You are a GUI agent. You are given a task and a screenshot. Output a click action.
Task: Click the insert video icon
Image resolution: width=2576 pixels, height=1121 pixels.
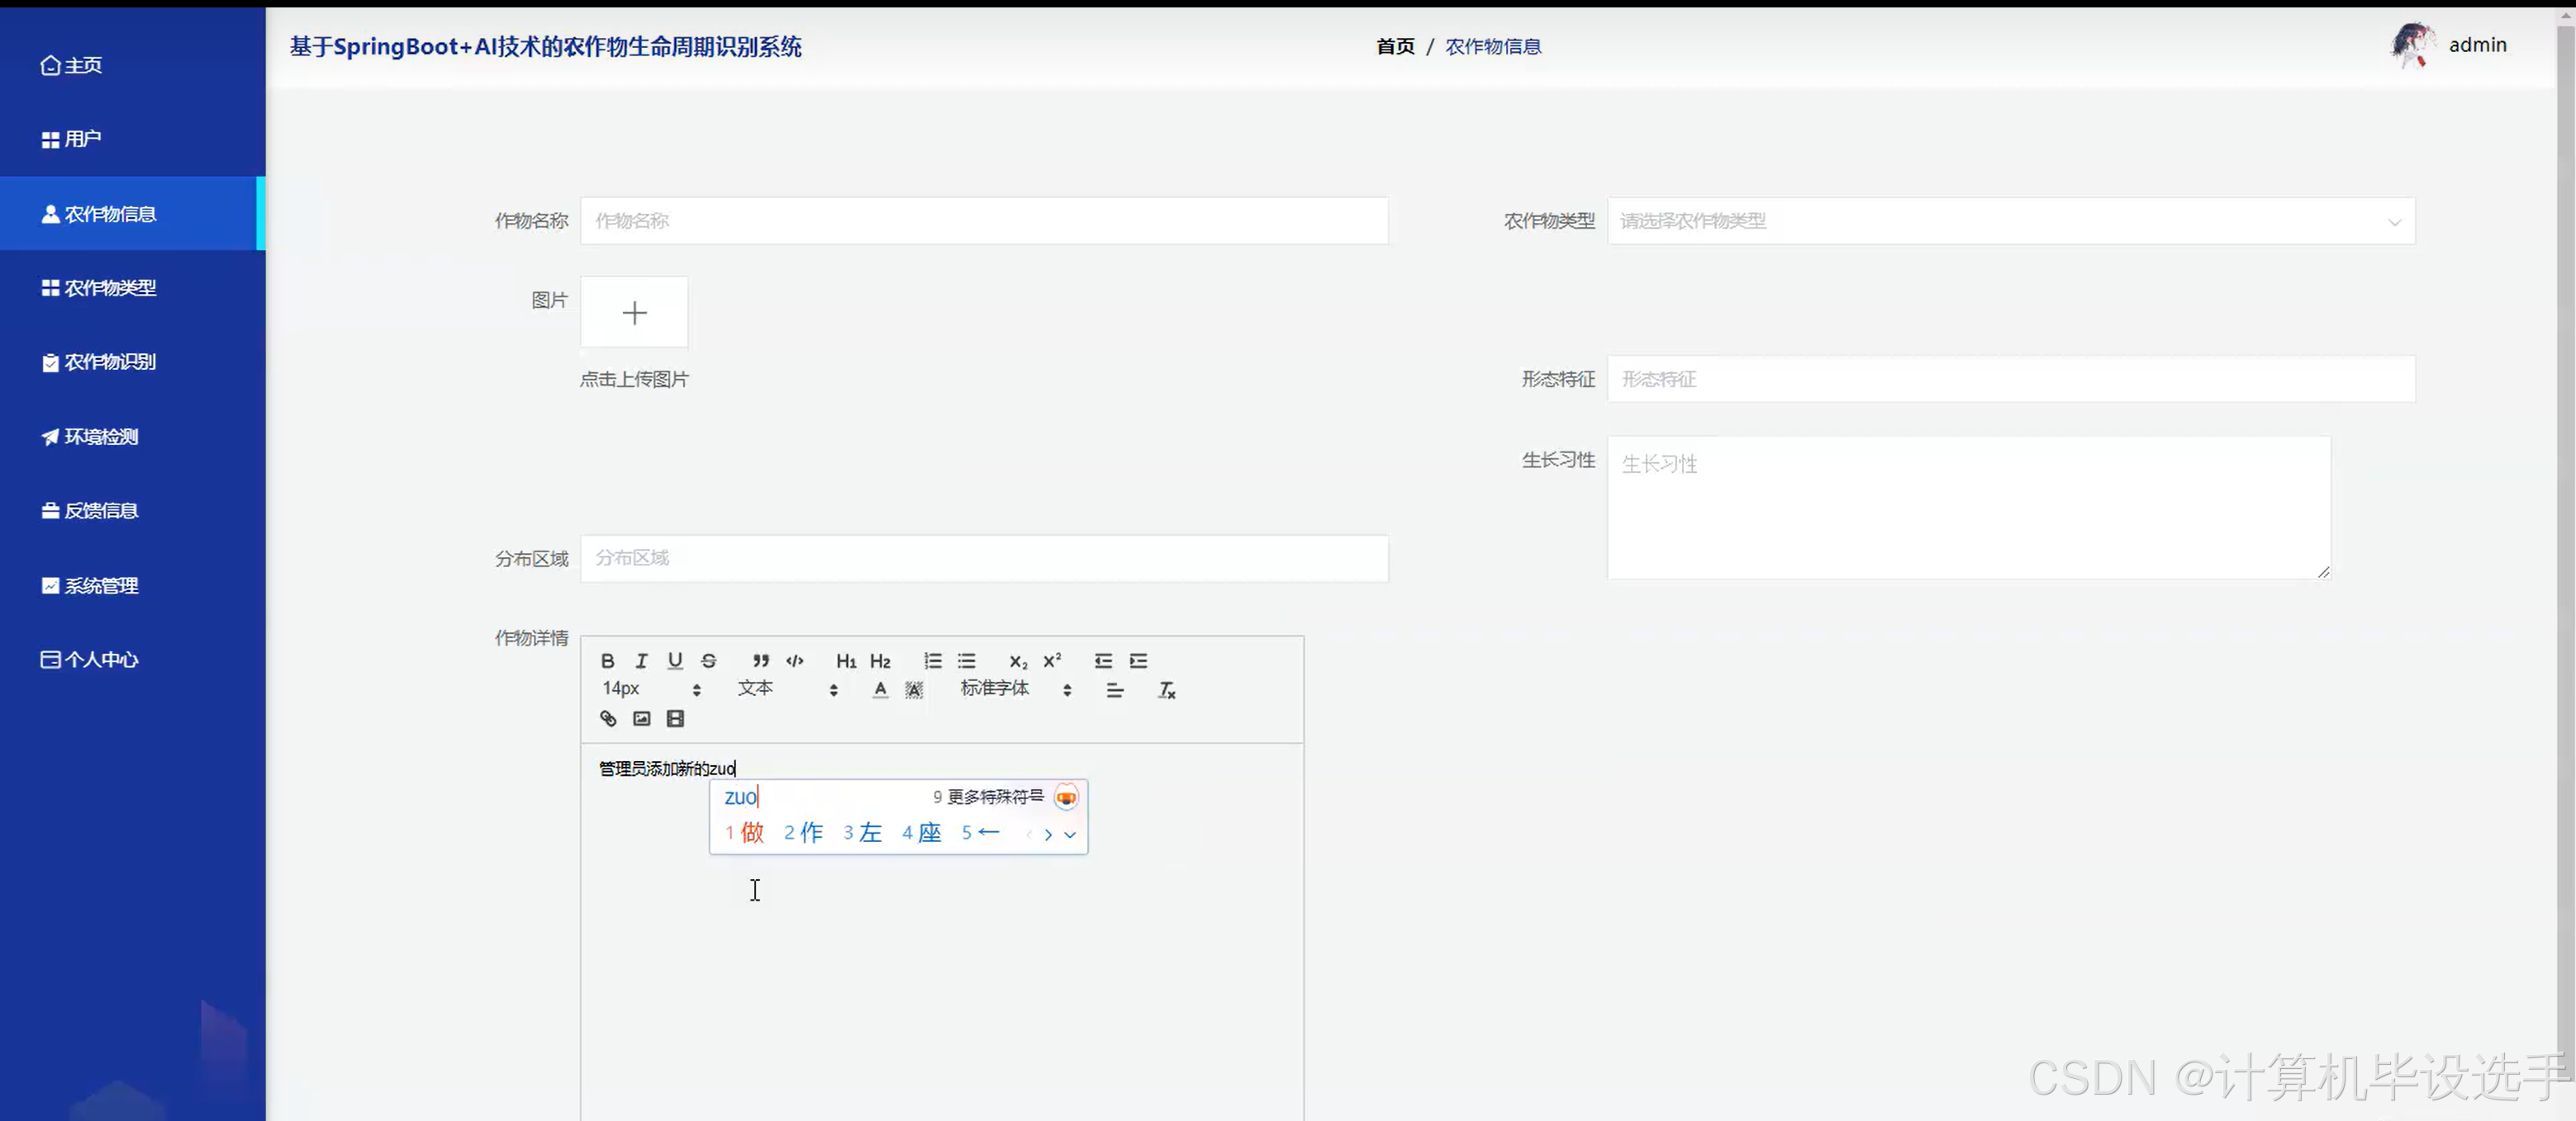click(675, 718)
